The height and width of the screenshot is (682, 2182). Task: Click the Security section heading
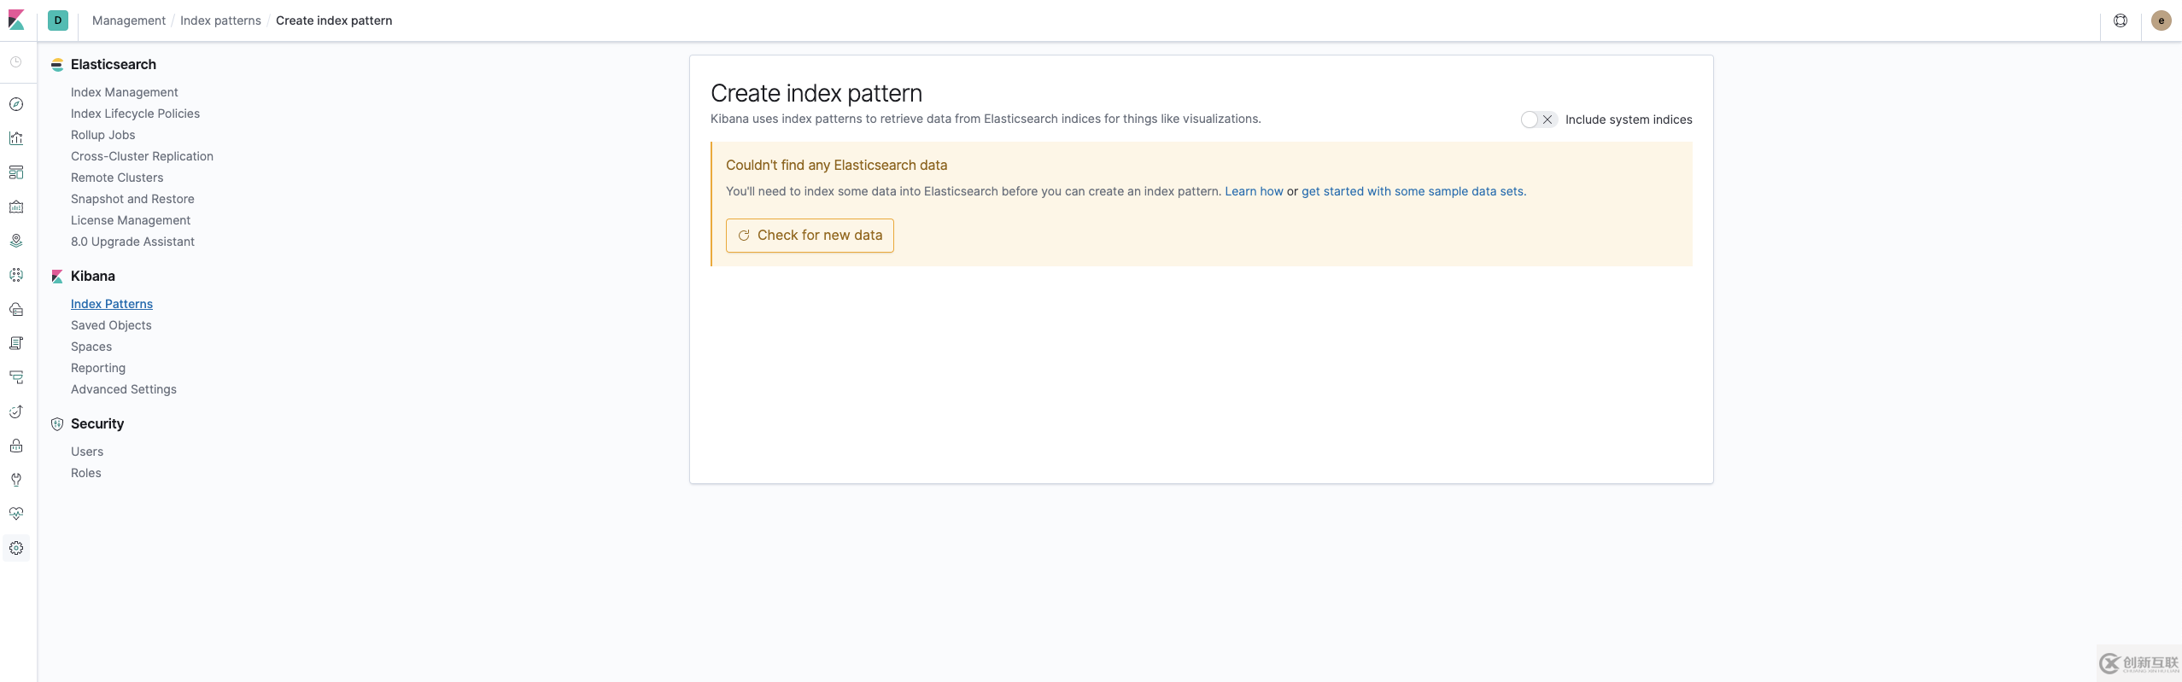click(x=97, y=424)
